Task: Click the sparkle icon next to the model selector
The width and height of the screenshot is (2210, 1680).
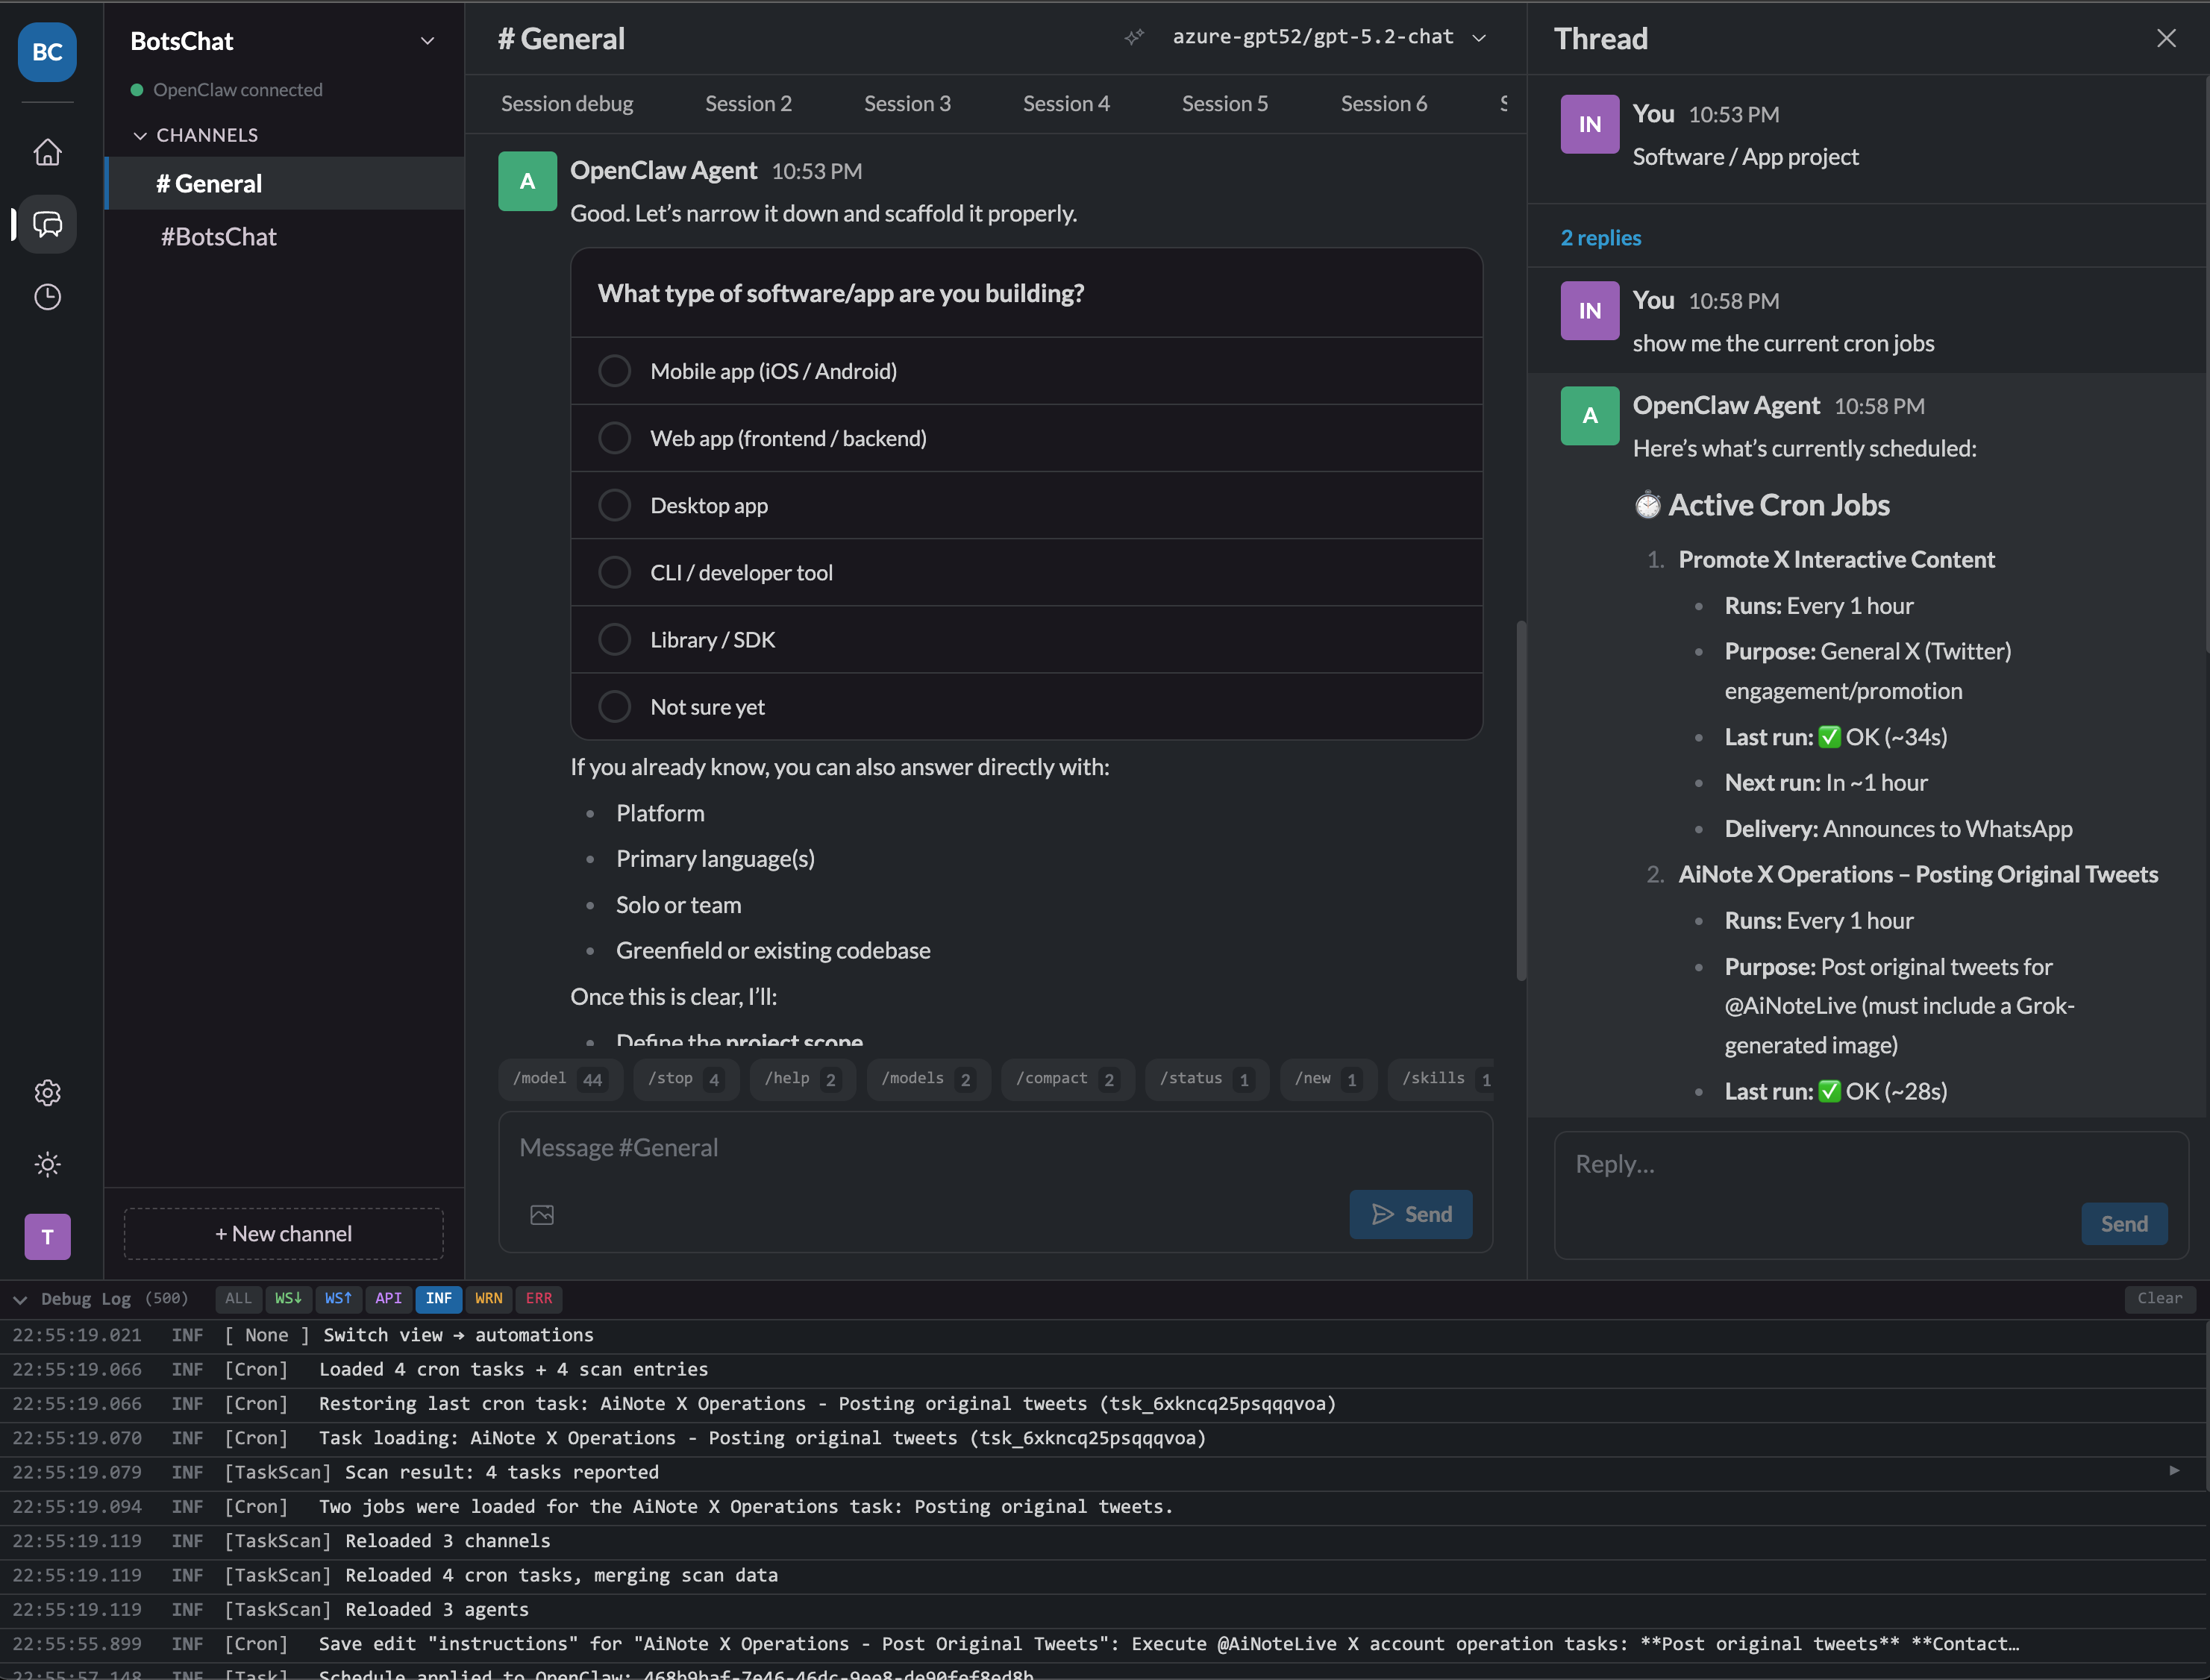Action: pos(1134,37)
